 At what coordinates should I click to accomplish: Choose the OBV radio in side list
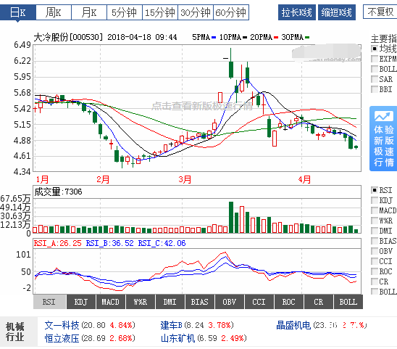(375, 251)
